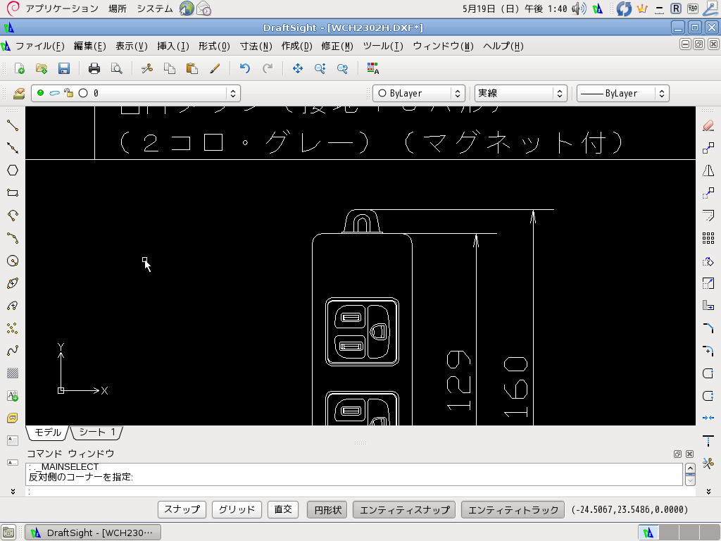This screenshot has height=541, width=721.
Task: Click the layer 0 color circle swatch
Action: tap(83, 93)
